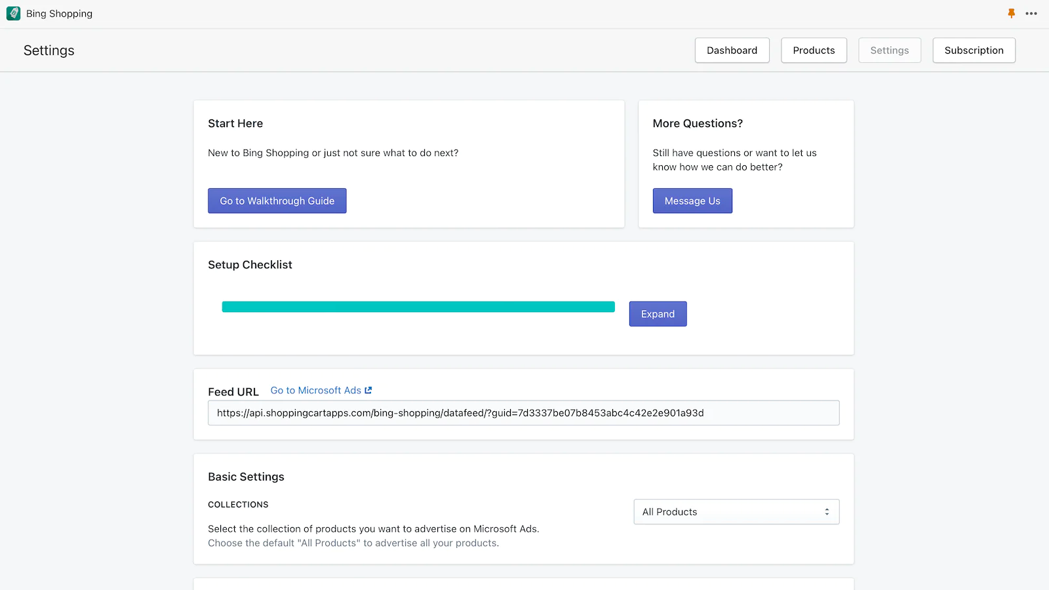The height and width of the screenshot is (590, 1049).
Task: Click 'New to Bing Shopping' description text
Action: [333, 153]
